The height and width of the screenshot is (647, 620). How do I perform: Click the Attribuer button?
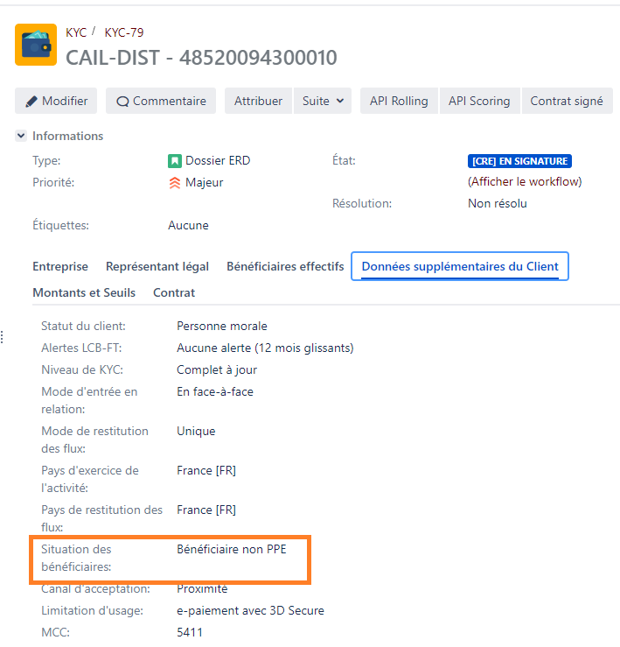pyautogui.click(x=258, y=101)
